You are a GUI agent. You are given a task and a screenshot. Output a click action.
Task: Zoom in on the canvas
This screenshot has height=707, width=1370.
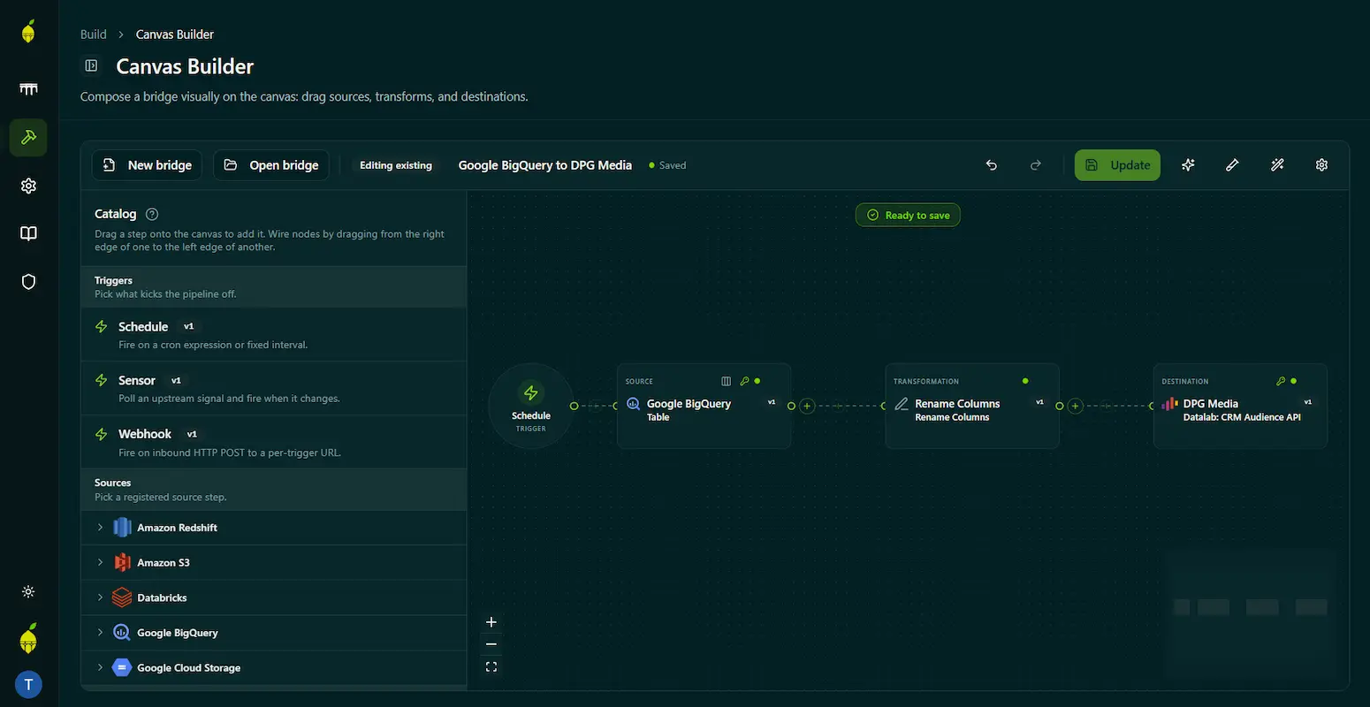pos(491,622)
